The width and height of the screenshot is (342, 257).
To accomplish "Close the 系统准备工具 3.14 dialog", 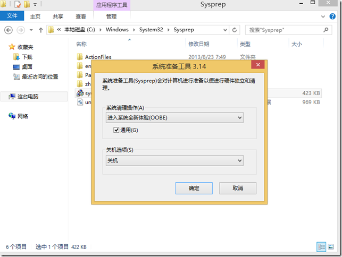I will pyautogui.click(x=258, y=64).
